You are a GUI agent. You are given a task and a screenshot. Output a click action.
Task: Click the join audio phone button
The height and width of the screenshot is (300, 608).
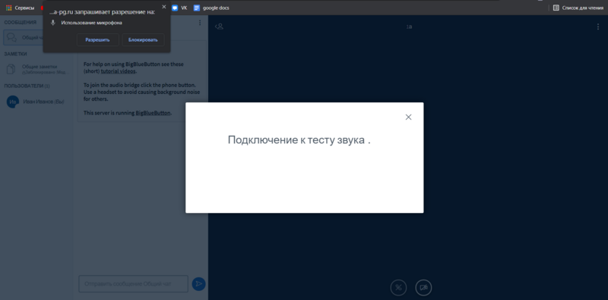[398, 287]
